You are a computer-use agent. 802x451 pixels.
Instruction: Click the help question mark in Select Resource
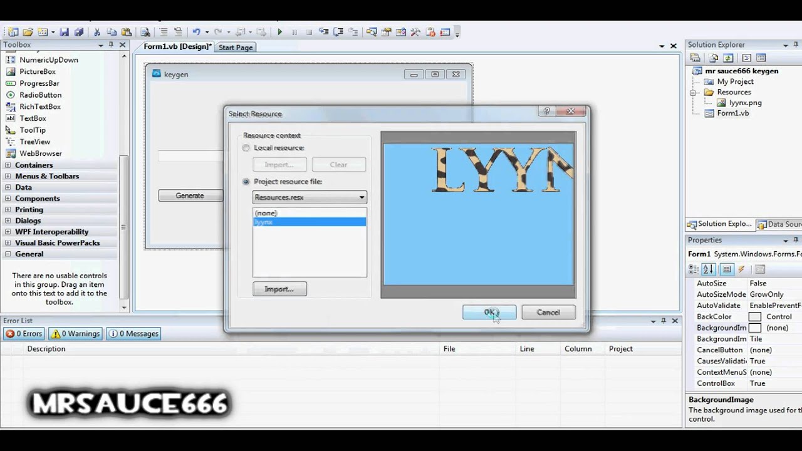coord(547,111)
